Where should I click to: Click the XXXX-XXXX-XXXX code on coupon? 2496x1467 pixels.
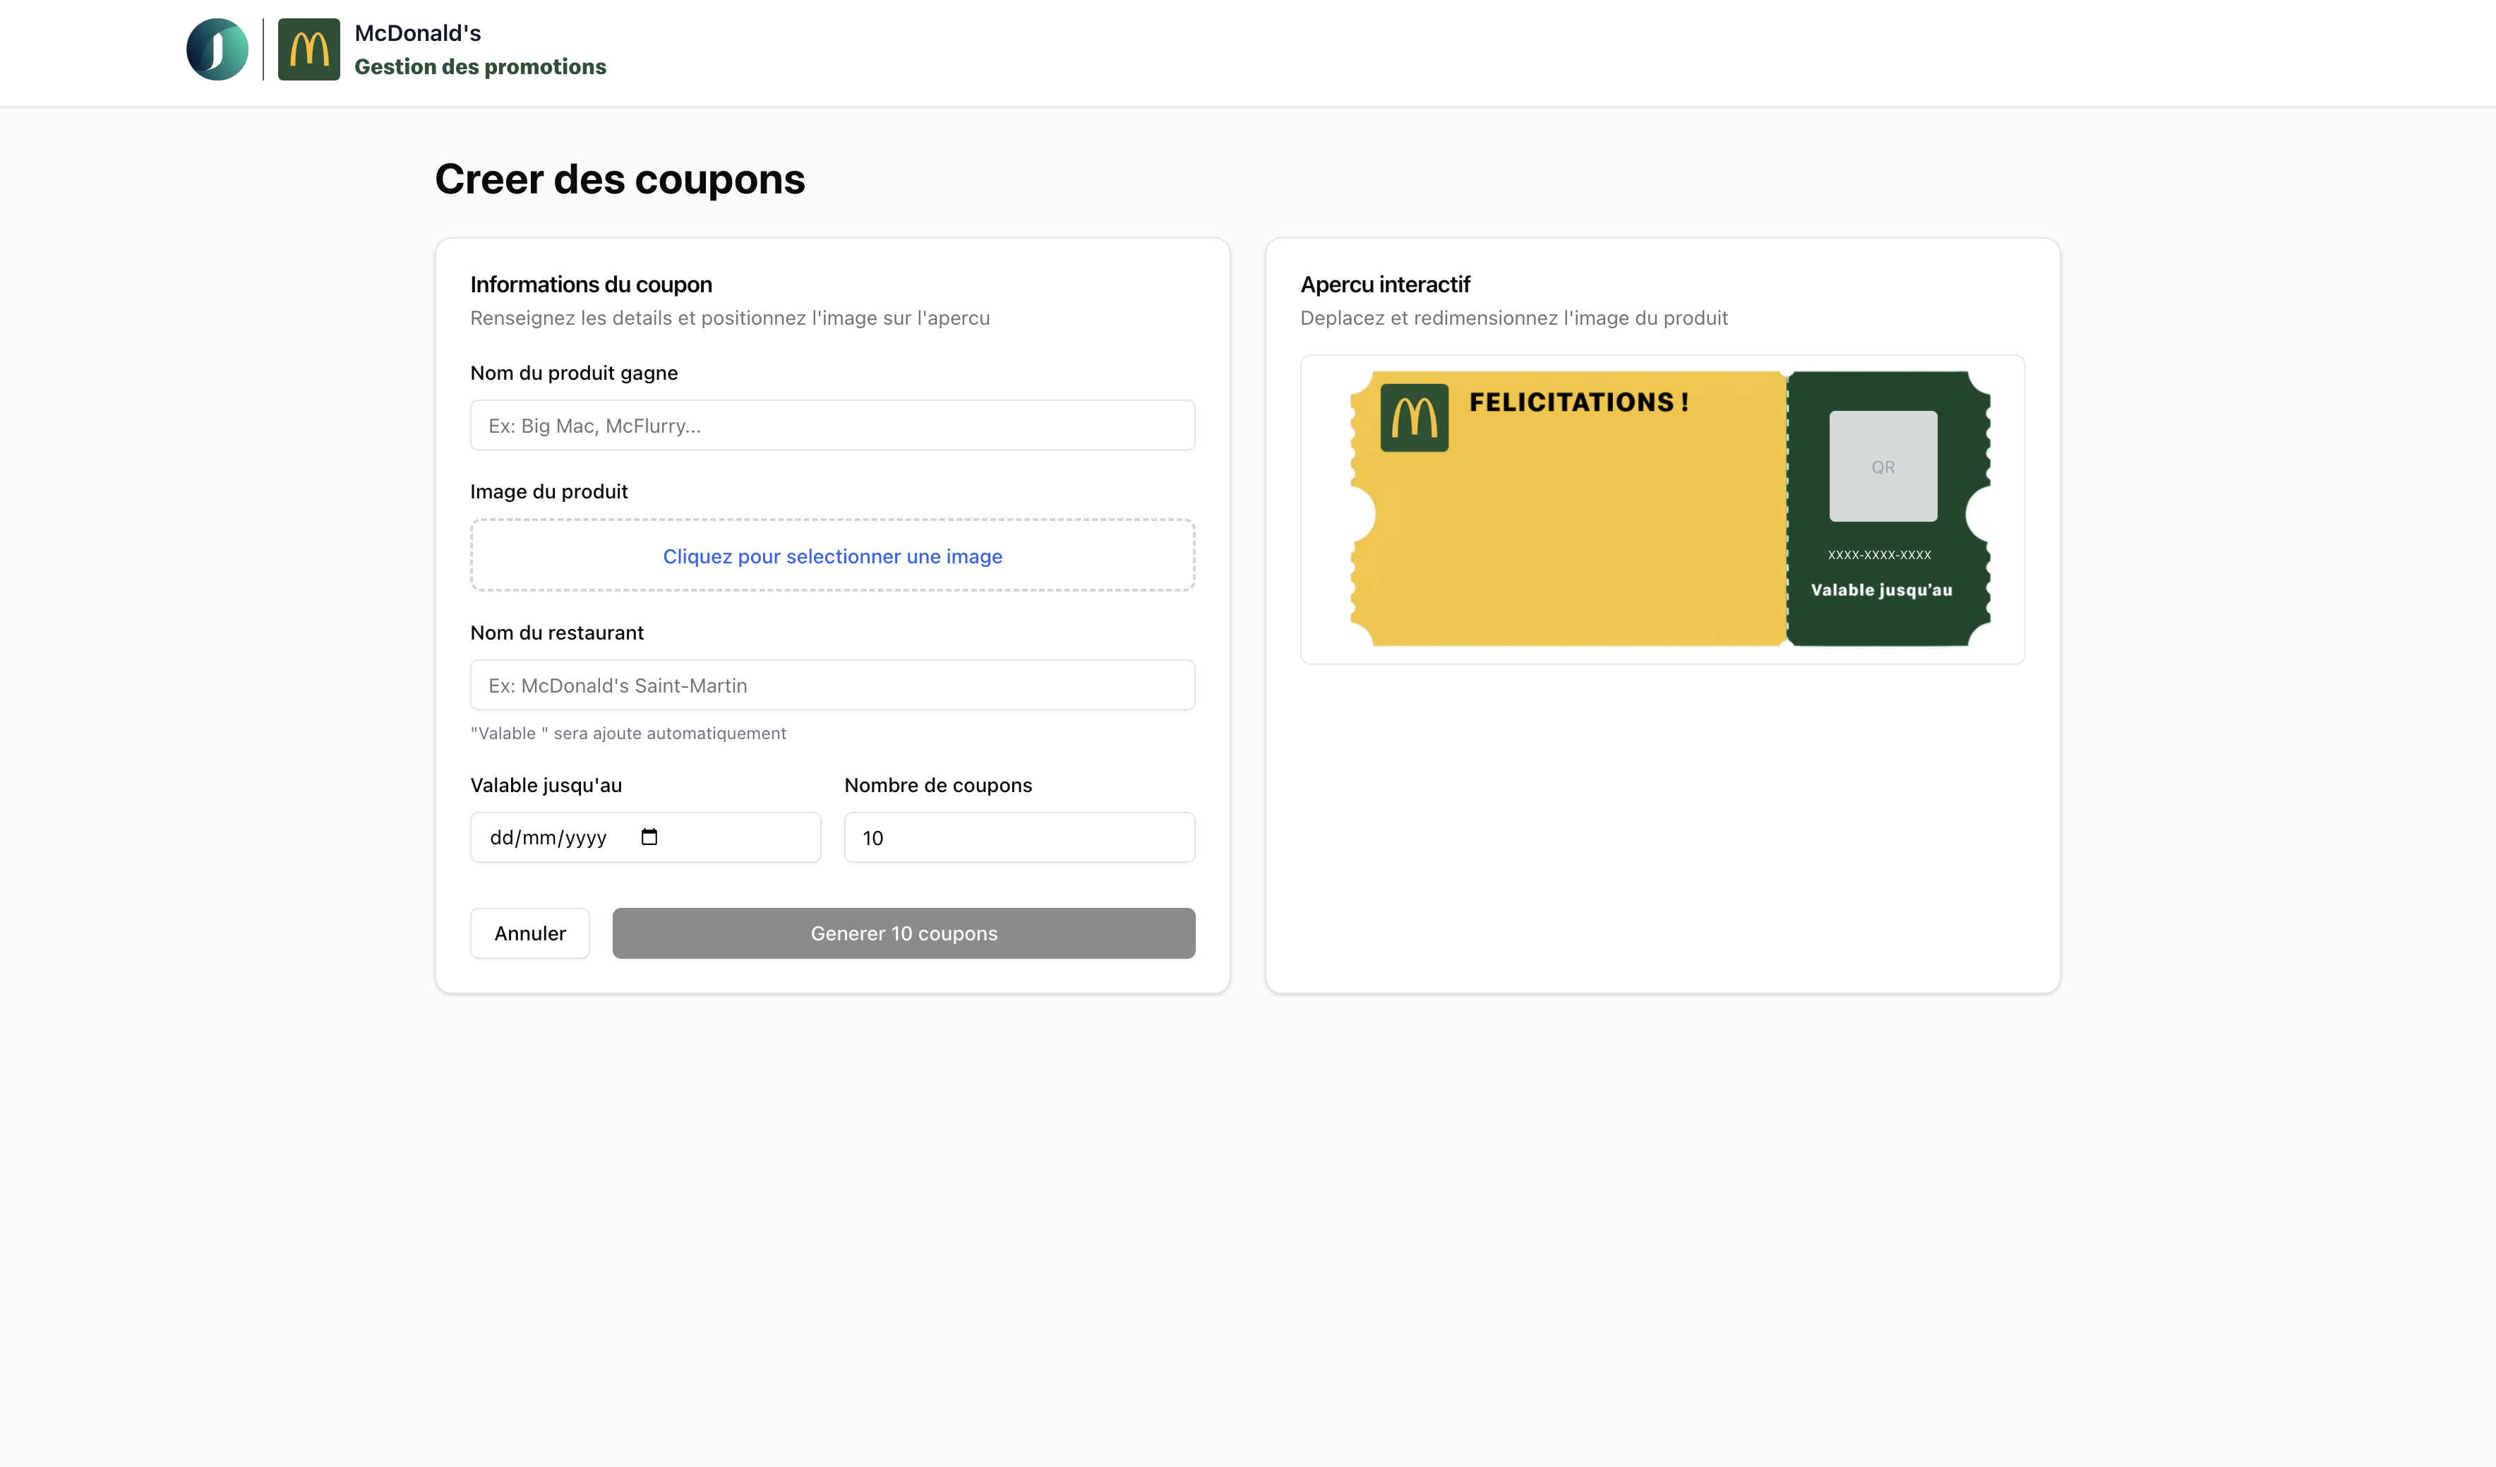(x=1879, y=555)
